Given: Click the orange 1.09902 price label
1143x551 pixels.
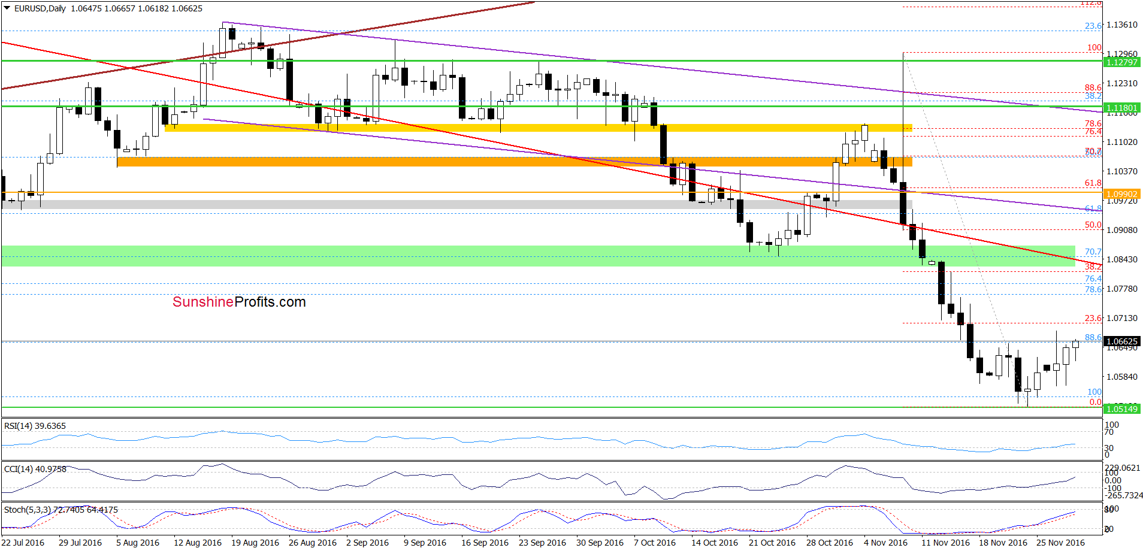Looking at the screenshot, I should (1121, 194).
